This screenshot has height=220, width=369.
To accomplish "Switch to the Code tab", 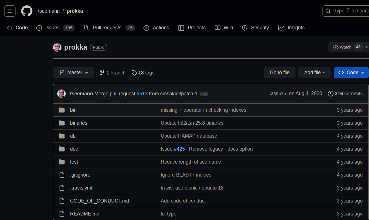I will coord(17,28).
